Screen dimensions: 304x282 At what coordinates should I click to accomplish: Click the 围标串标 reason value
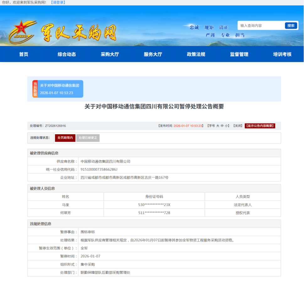[x=88, y=232]
